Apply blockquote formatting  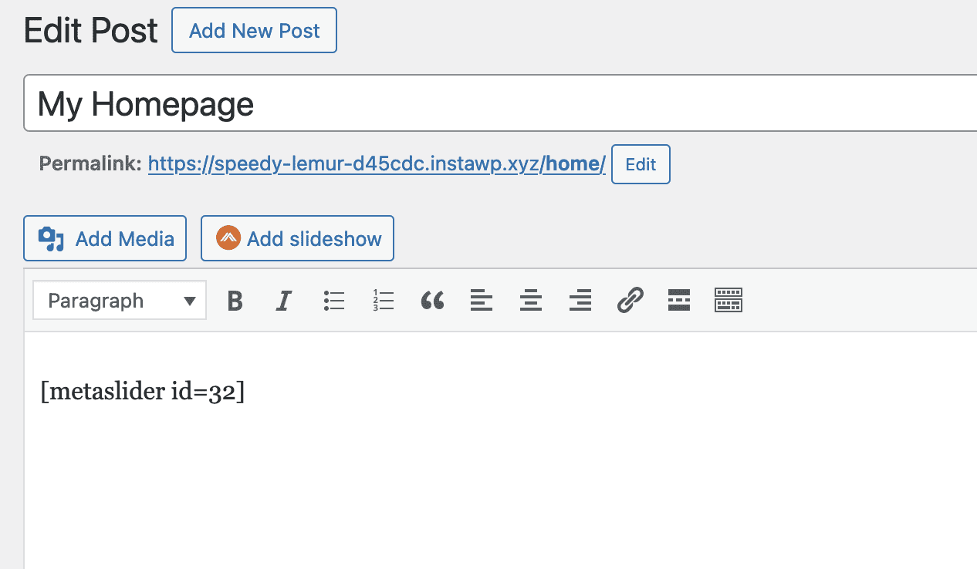point(432,301)
